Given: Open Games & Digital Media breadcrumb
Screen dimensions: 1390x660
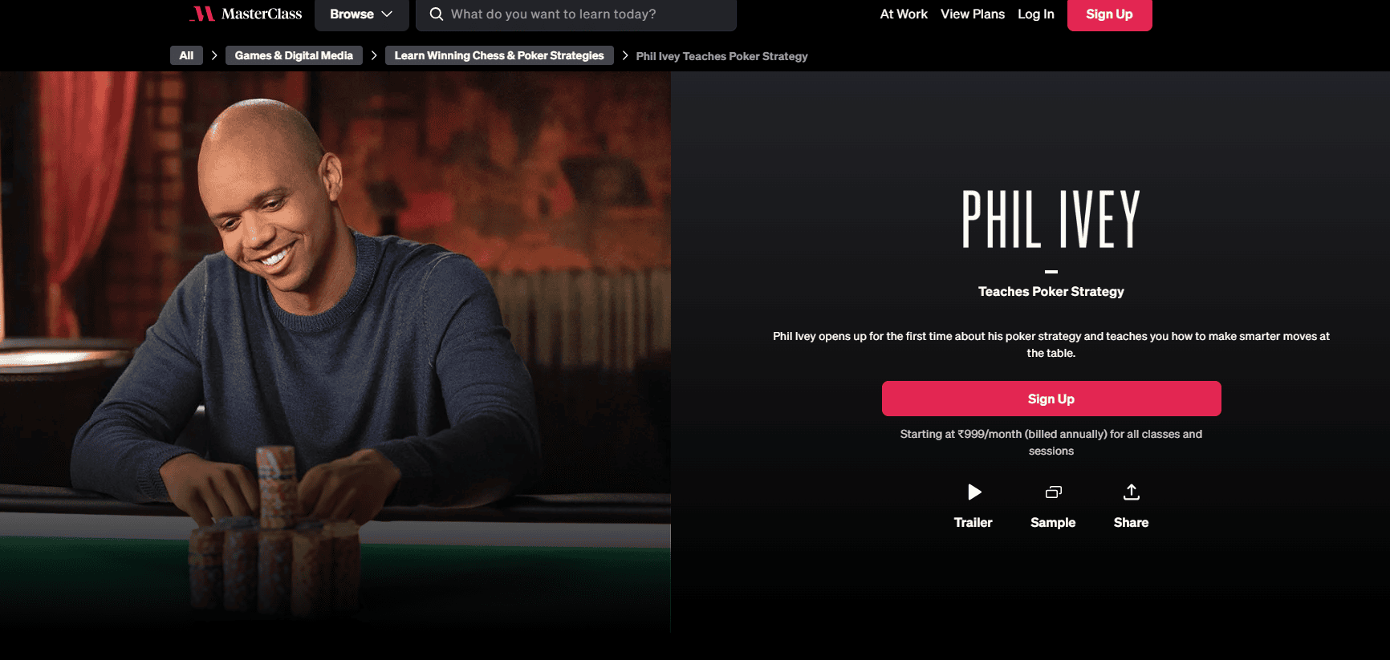Looking at the screenshot, I should point(294,55).
